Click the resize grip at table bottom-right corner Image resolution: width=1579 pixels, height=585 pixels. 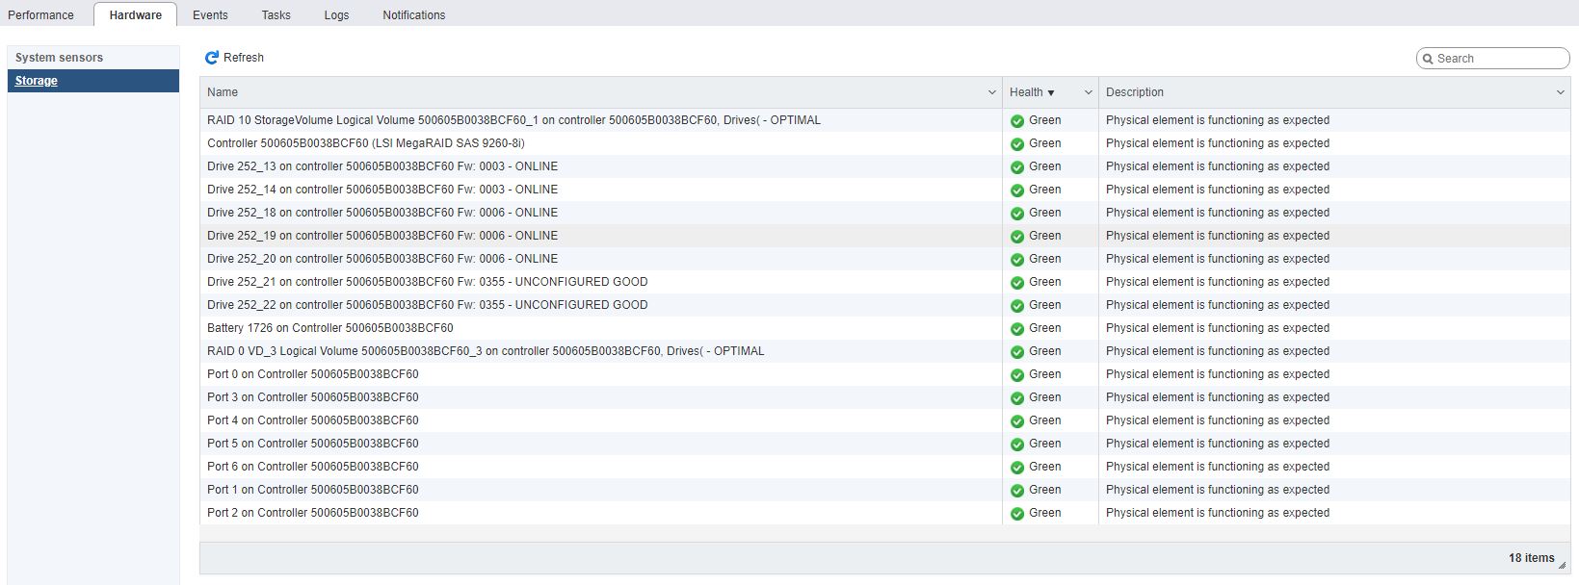point(1562,566)
